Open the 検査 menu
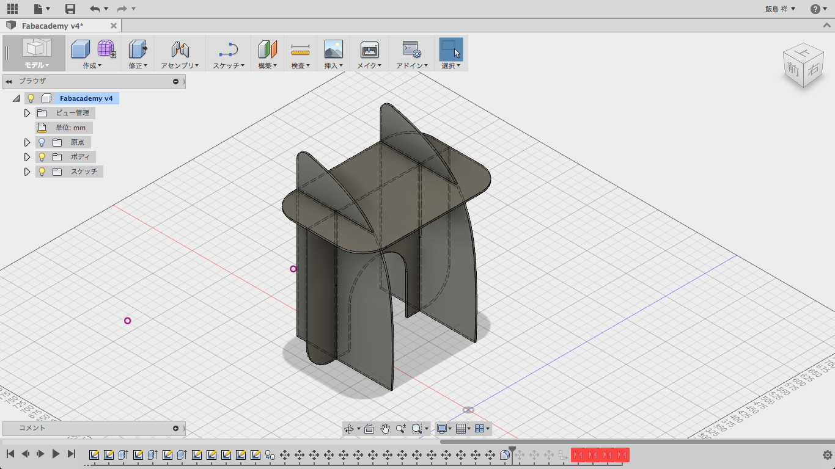Viewport: 835px width, 469px height. [x=300, y=65]
